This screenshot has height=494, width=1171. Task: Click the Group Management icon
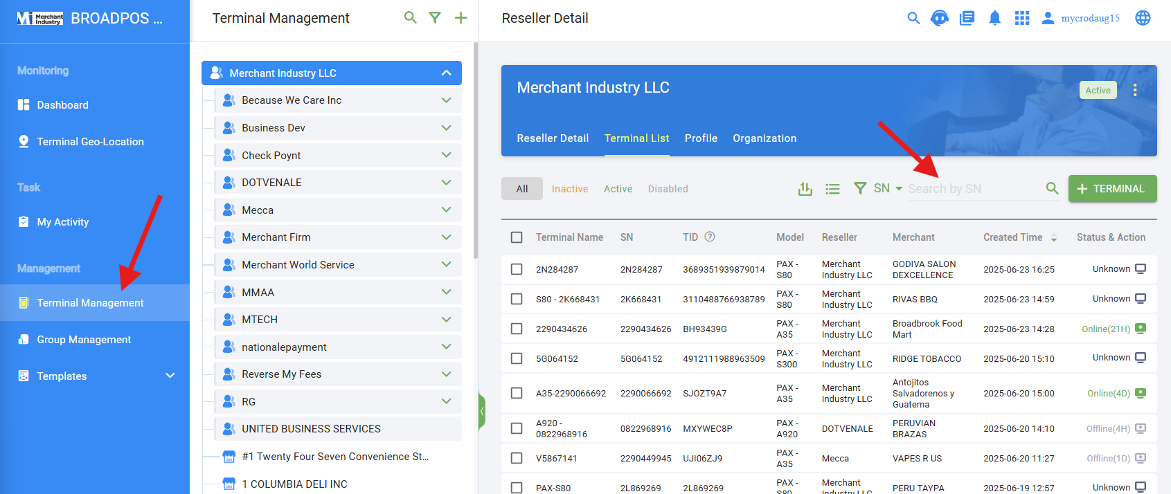[x=24, y=339]
